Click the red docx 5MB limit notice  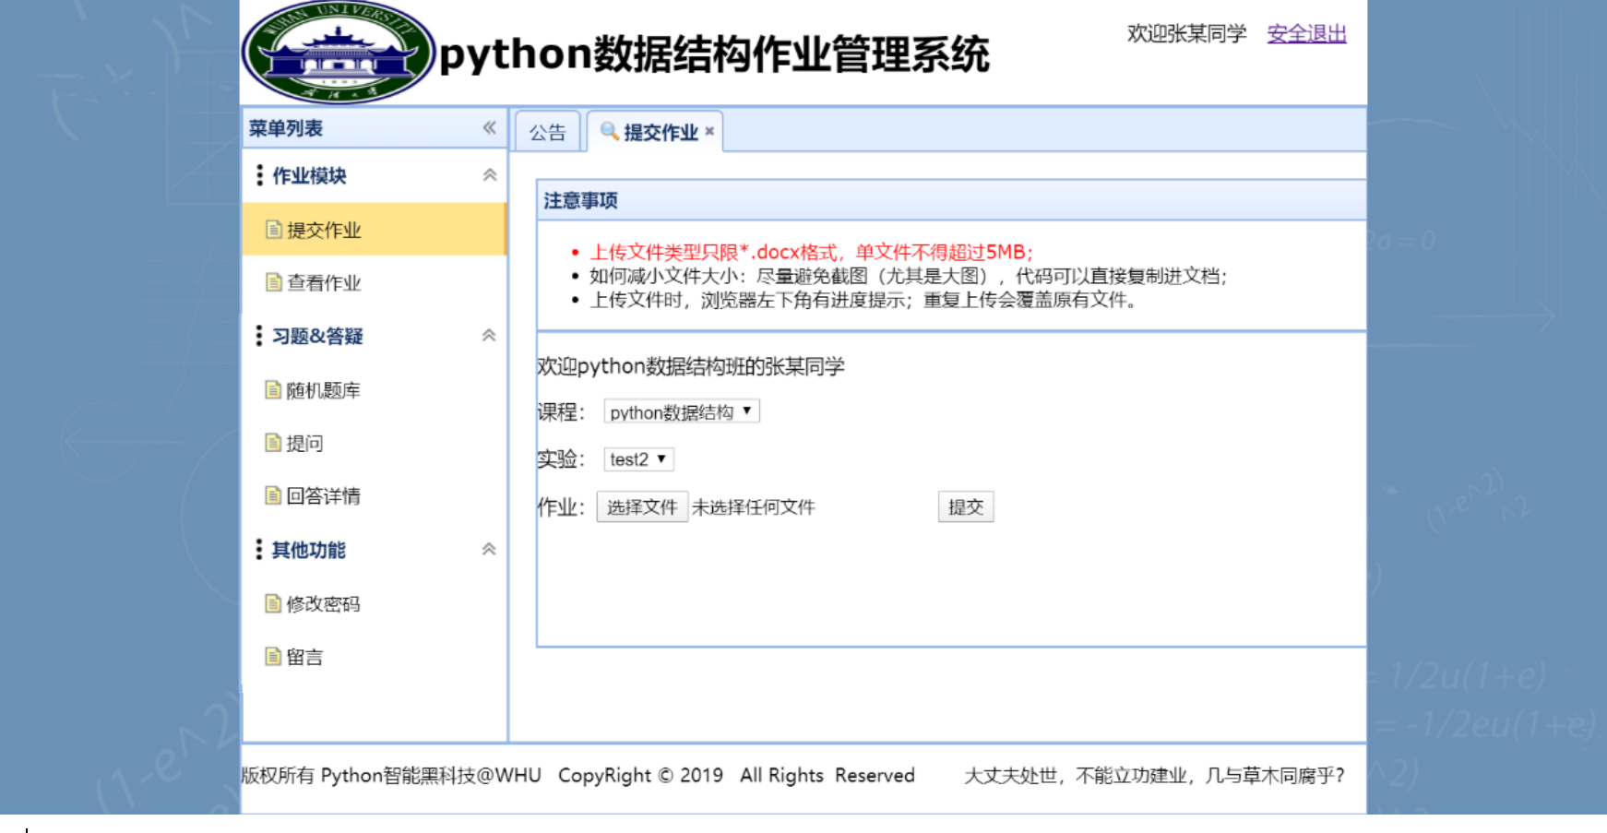click(x=812, y=252)
